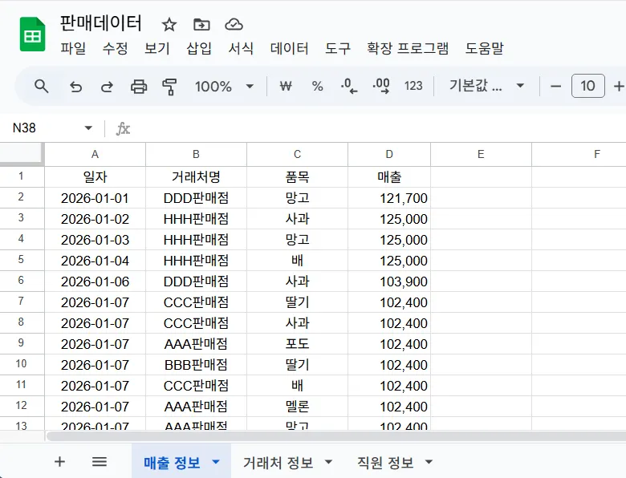
Task: Select the paint format roller icon
Action: click(x=169, y=86)
